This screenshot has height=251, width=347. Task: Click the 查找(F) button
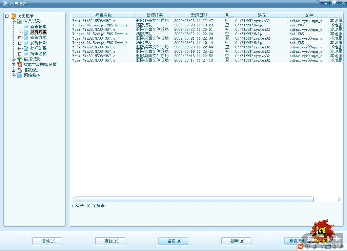(110, 241)
